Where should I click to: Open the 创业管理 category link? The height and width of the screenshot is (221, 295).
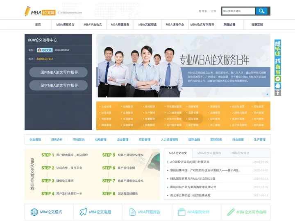click(x=35, y=140)
